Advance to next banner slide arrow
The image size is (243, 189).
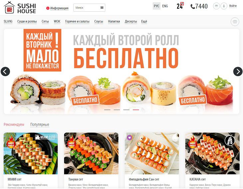pos(238,71)
